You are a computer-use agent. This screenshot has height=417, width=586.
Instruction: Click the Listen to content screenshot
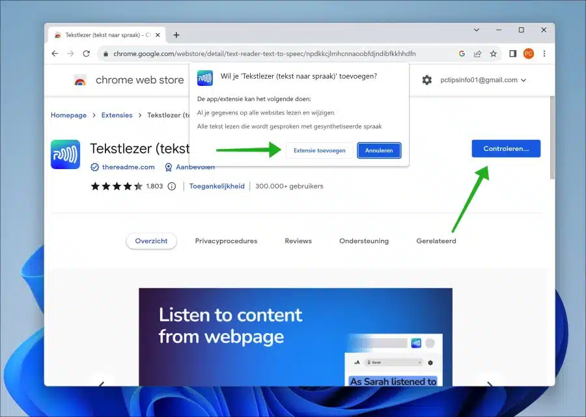pos(295,337)
